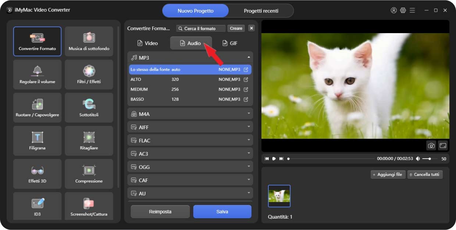Mute the preview speaker icon
The height and width of the screenshot is (230, 456).
click(x=418, y=159)
